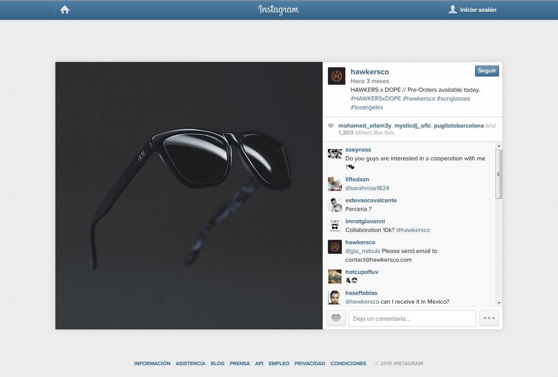This screenshot has height=377, width=558.
Task: Click the small heart likes icon
Action: 331,126
